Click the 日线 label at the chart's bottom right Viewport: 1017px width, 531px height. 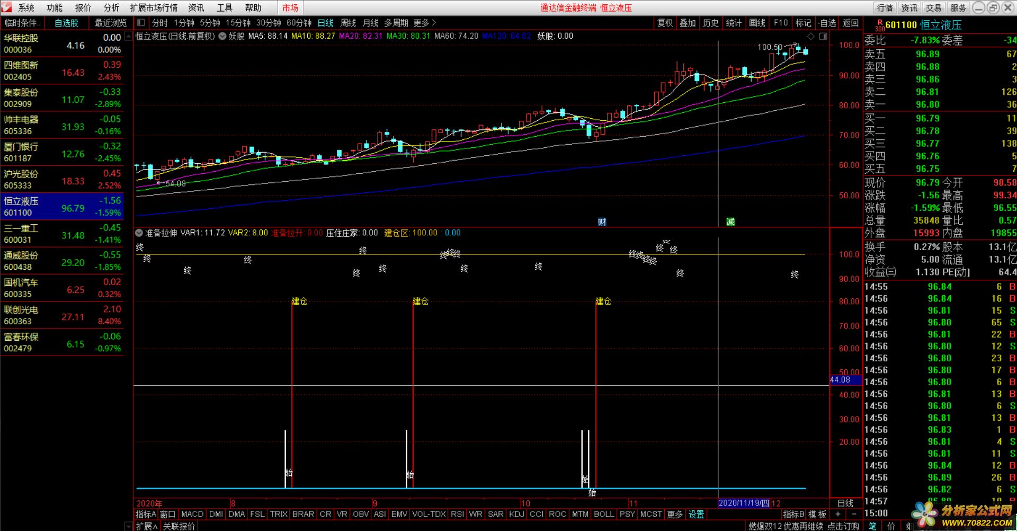tap(845, 503)
